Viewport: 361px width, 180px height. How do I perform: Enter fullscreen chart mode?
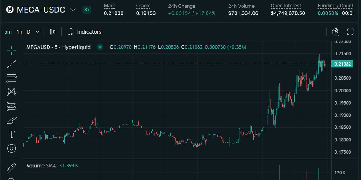pos(350,32)
